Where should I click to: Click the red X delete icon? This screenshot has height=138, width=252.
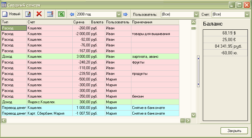pyautogui.click(x=39, y=14)
